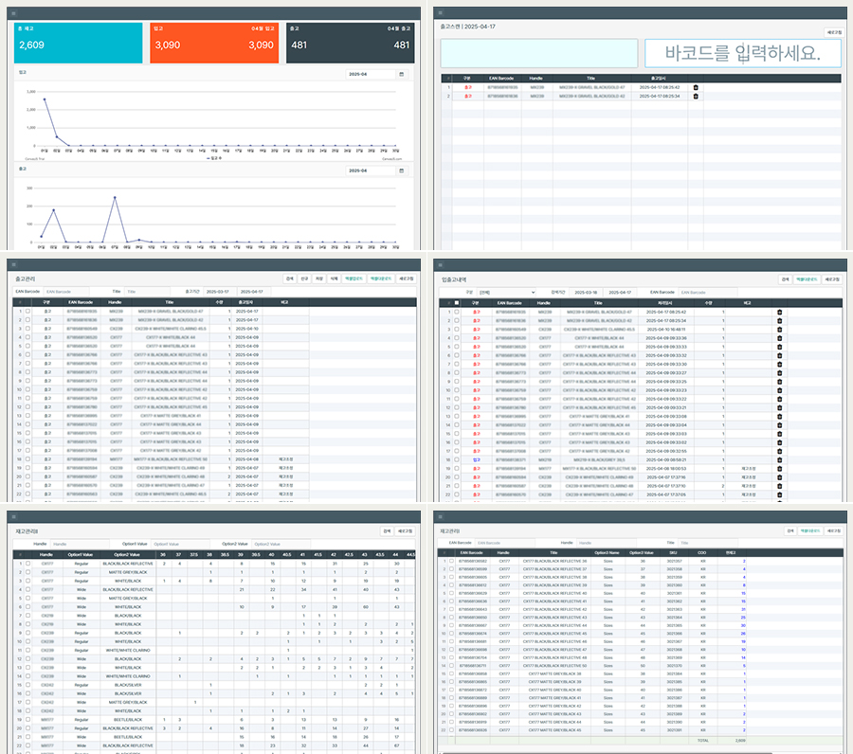This screenshot has width=853, height=754.
Task: Focus EAN Barcode filter field in 출고관리
Action: pyautogui.click(x=65, y=292)
